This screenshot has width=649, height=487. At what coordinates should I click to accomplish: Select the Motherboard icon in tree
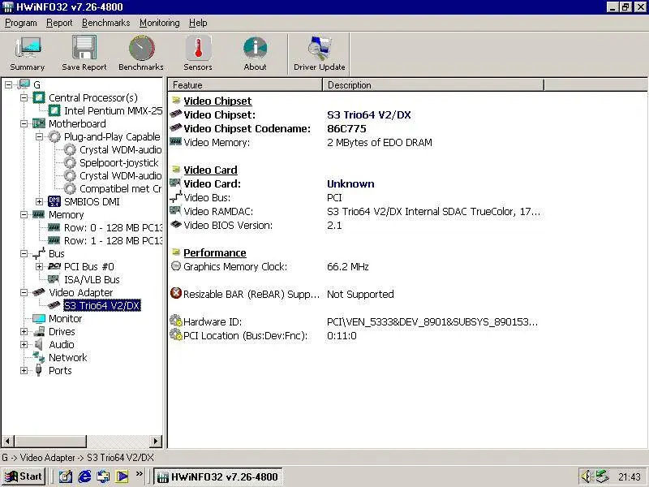coord(39,123)
